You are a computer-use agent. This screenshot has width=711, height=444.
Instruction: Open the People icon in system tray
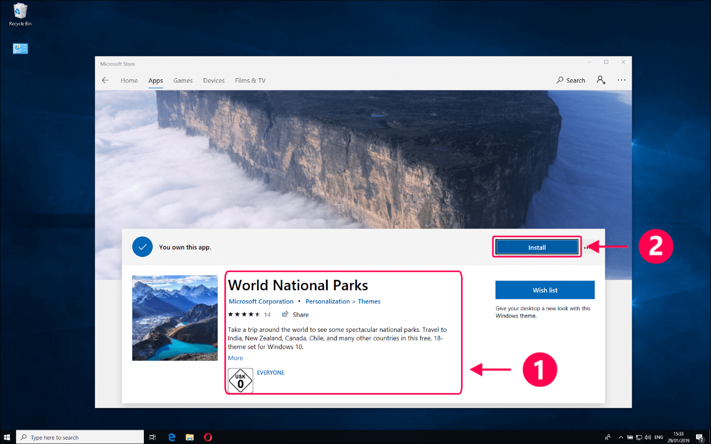608,437
